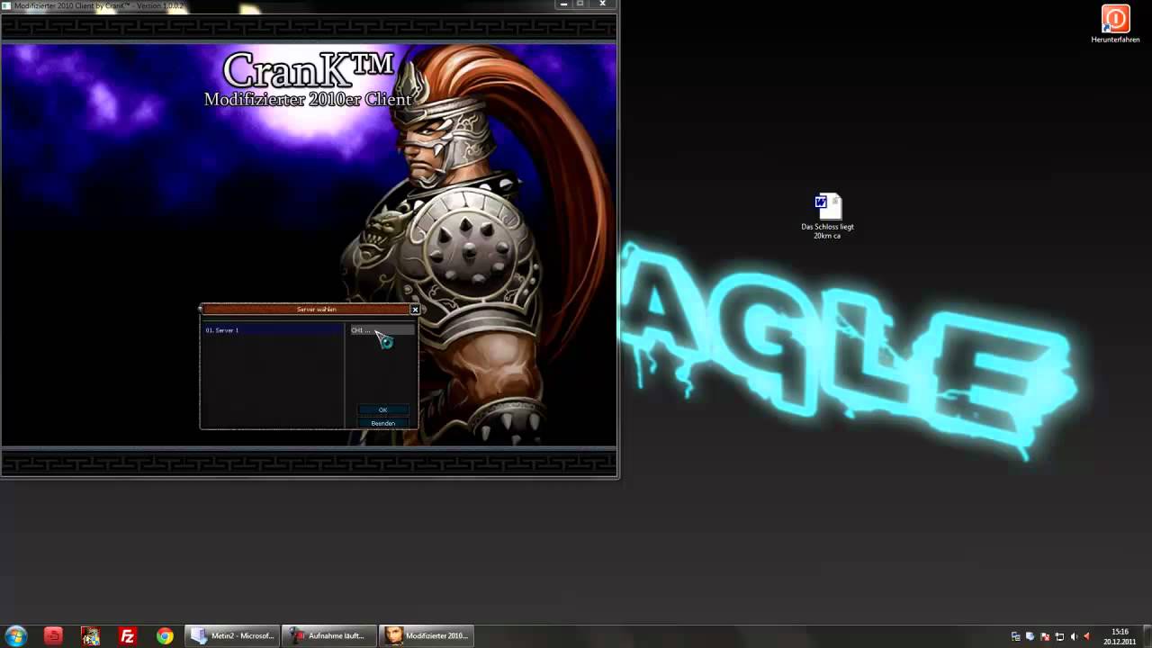Viewport: 1152px width, 648px height.
Task: Close the 'Server wählen' dialog
Action: point(415,309)
